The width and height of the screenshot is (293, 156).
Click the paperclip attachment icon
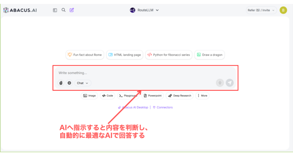[61, 83]
